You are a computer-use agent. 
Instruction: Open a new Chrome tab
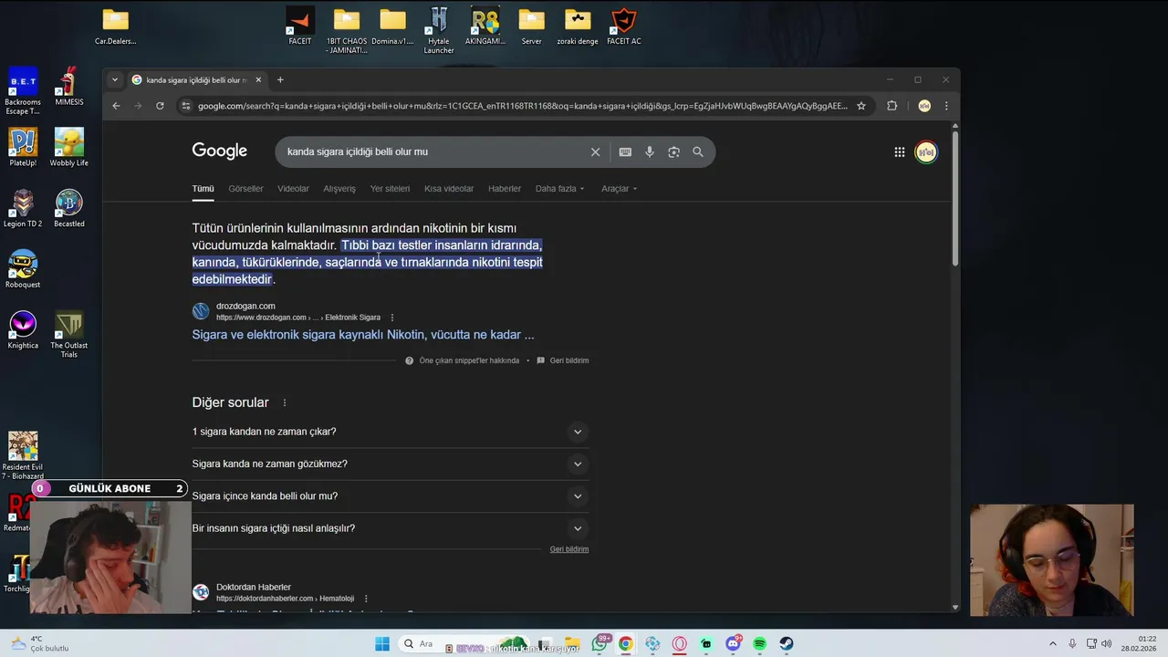point(280,80)
